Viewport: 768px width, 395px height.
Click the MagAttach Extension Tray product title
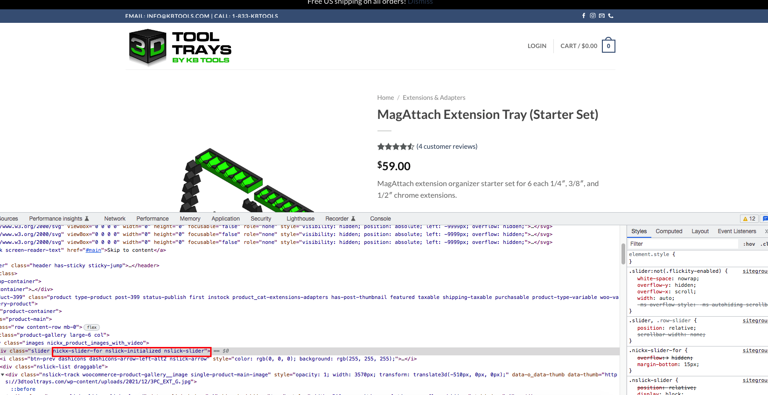pyautogui.click(x=488, y=115)
